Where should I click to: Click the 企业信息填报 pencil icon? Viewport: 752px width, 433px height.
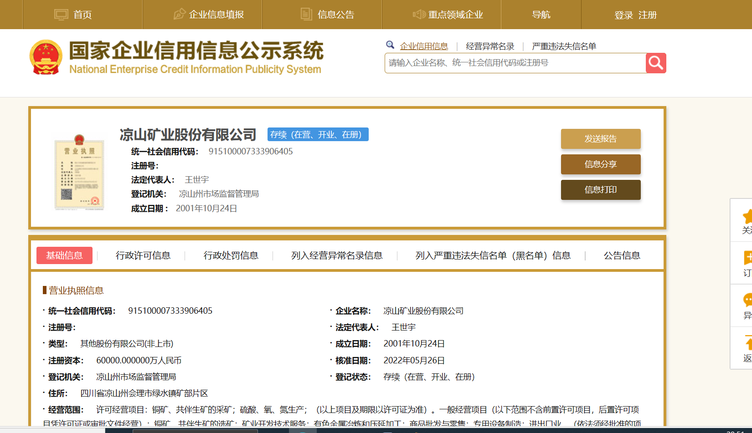pos(180,14)
